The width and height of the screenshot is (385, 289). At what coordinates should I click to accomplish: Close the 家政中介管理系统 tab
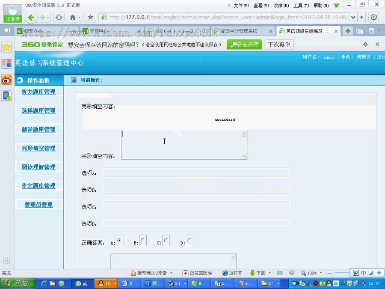(271, 31)
